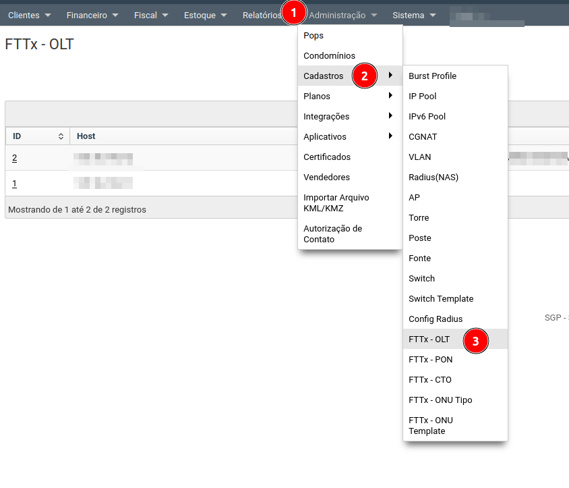Choose FTTx - PON from submenu
This screenshot has height=488, width=569.
tap(431, 359)
